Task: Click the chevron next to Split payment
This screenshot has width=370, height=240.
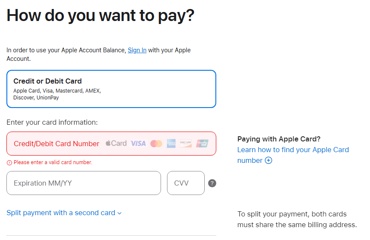Action: 119,213
